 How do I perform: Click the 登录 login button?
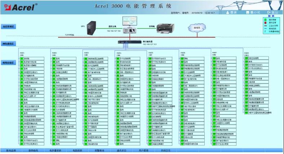click(231, 12)
